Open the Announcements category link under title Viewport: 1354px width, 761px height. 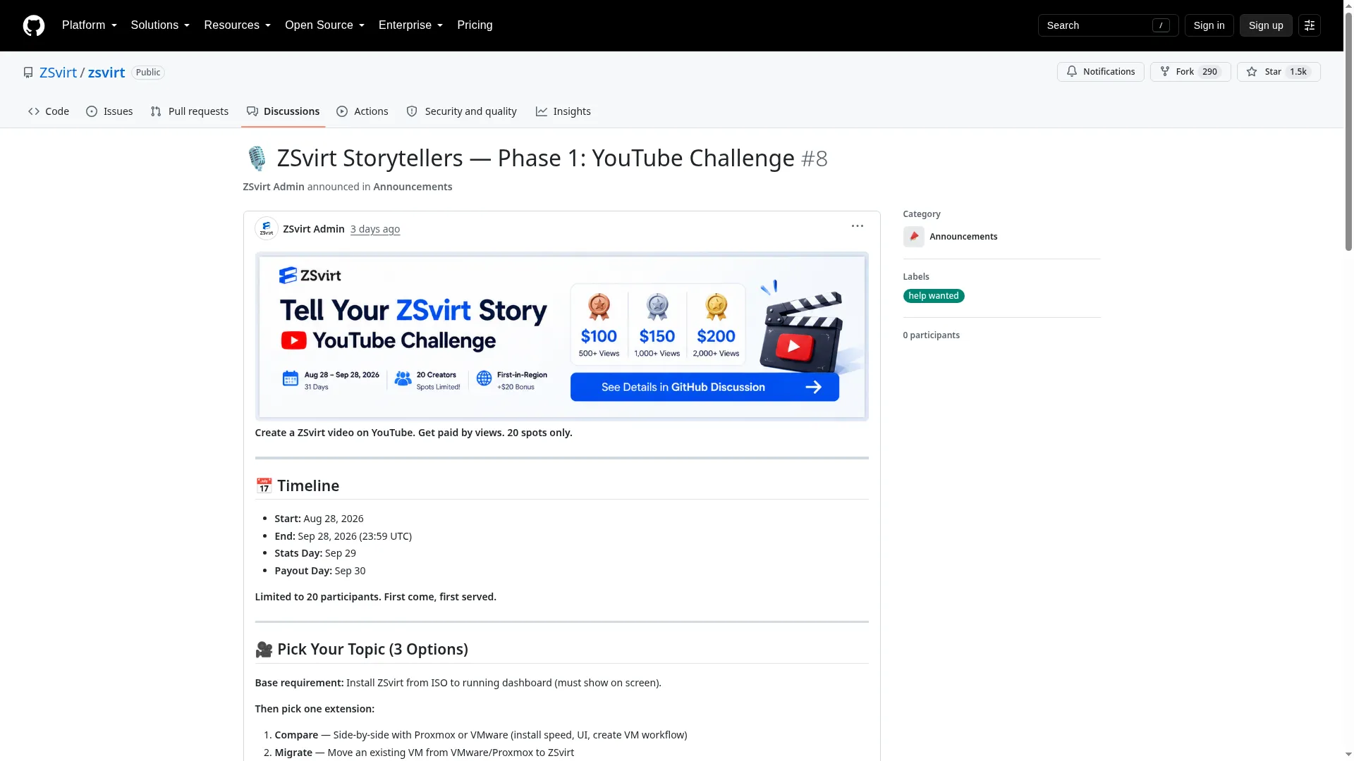413,187
